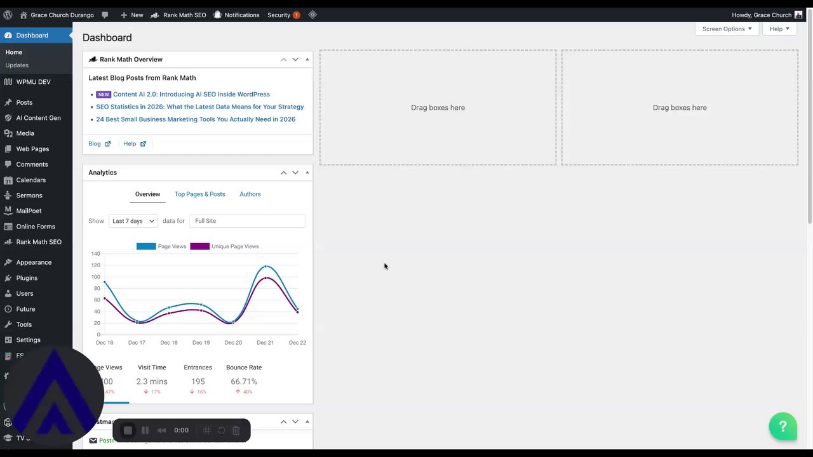This screenshot has width=813, height=457.
Task: Click the Users icon in sidebar
Action: [8, 293]
